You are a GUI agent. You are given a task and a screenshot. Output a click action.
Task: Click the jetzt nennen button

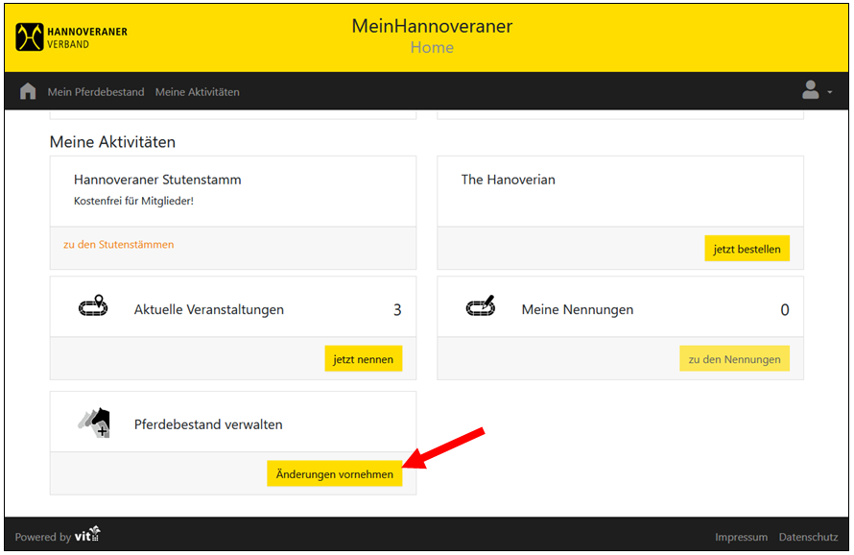(x=364, y=359)
